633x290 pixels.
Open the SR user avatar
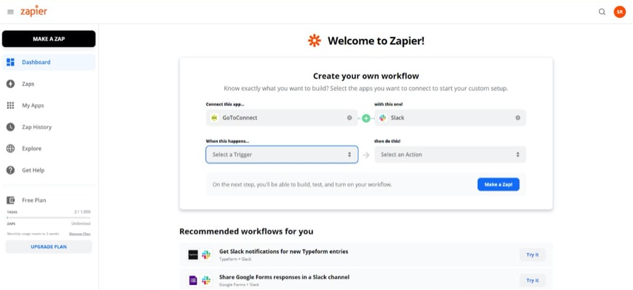tap(619, 12)
